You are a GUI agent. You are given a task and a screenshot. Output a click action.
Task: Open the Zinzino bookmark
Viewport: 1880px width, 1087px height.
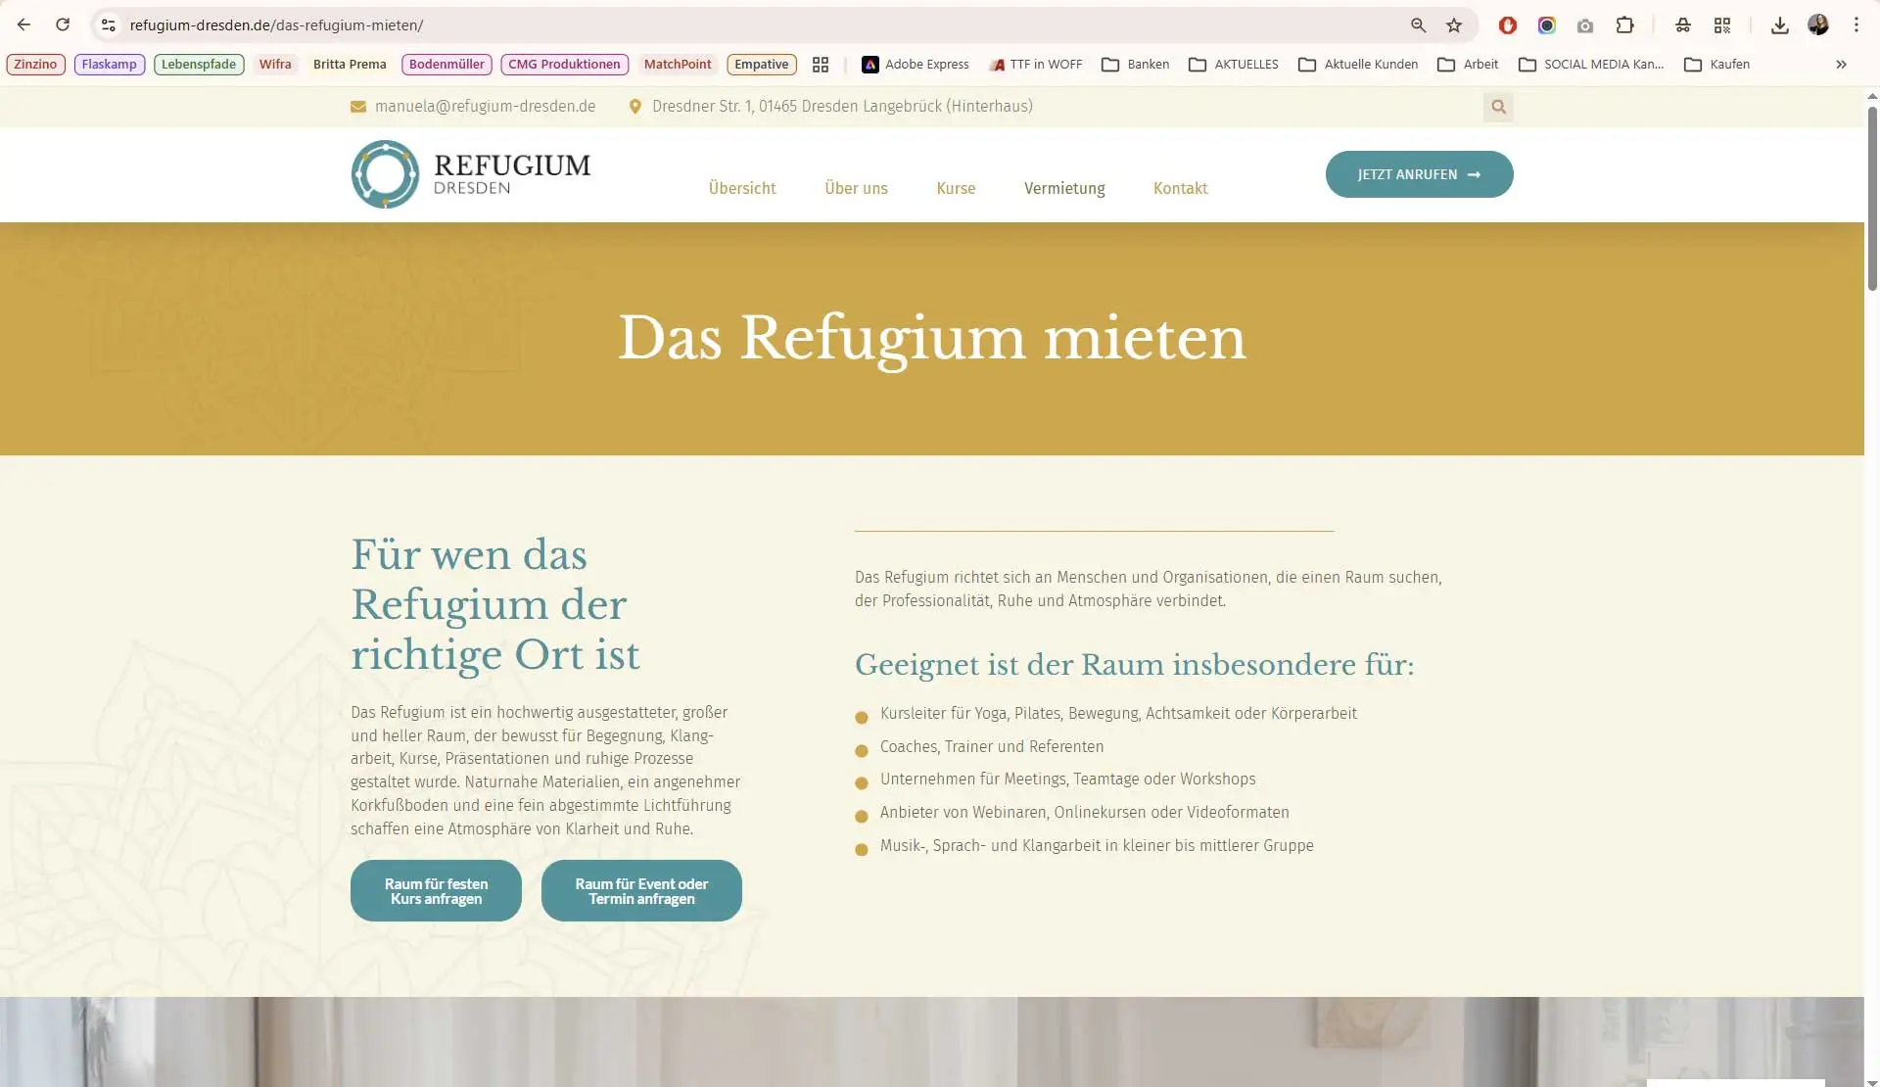click(x=35, y=65)
